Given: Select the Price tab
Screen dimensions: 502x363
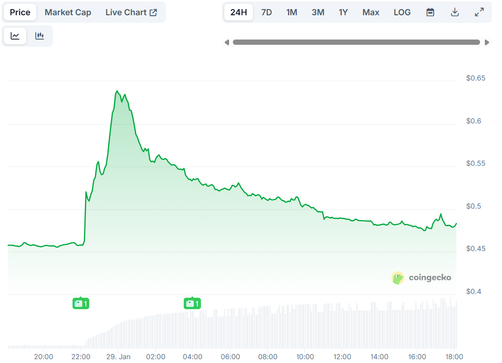Looking at the screenshot, I should coord(20,12).
